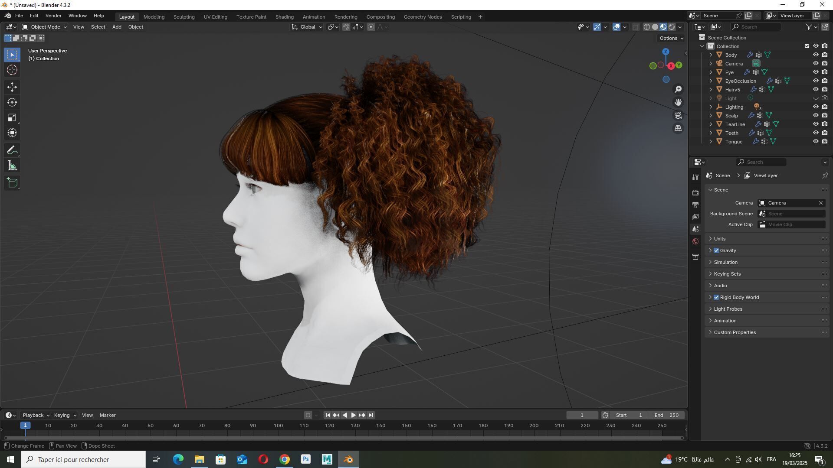Jump to the last frame
Screen dimensions: 833x468
click(371, 415)
